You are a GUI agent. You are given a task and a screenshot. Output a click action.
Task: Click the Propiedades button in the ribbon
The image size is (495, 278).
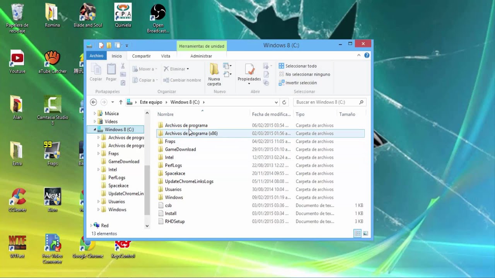click(249, 73)
